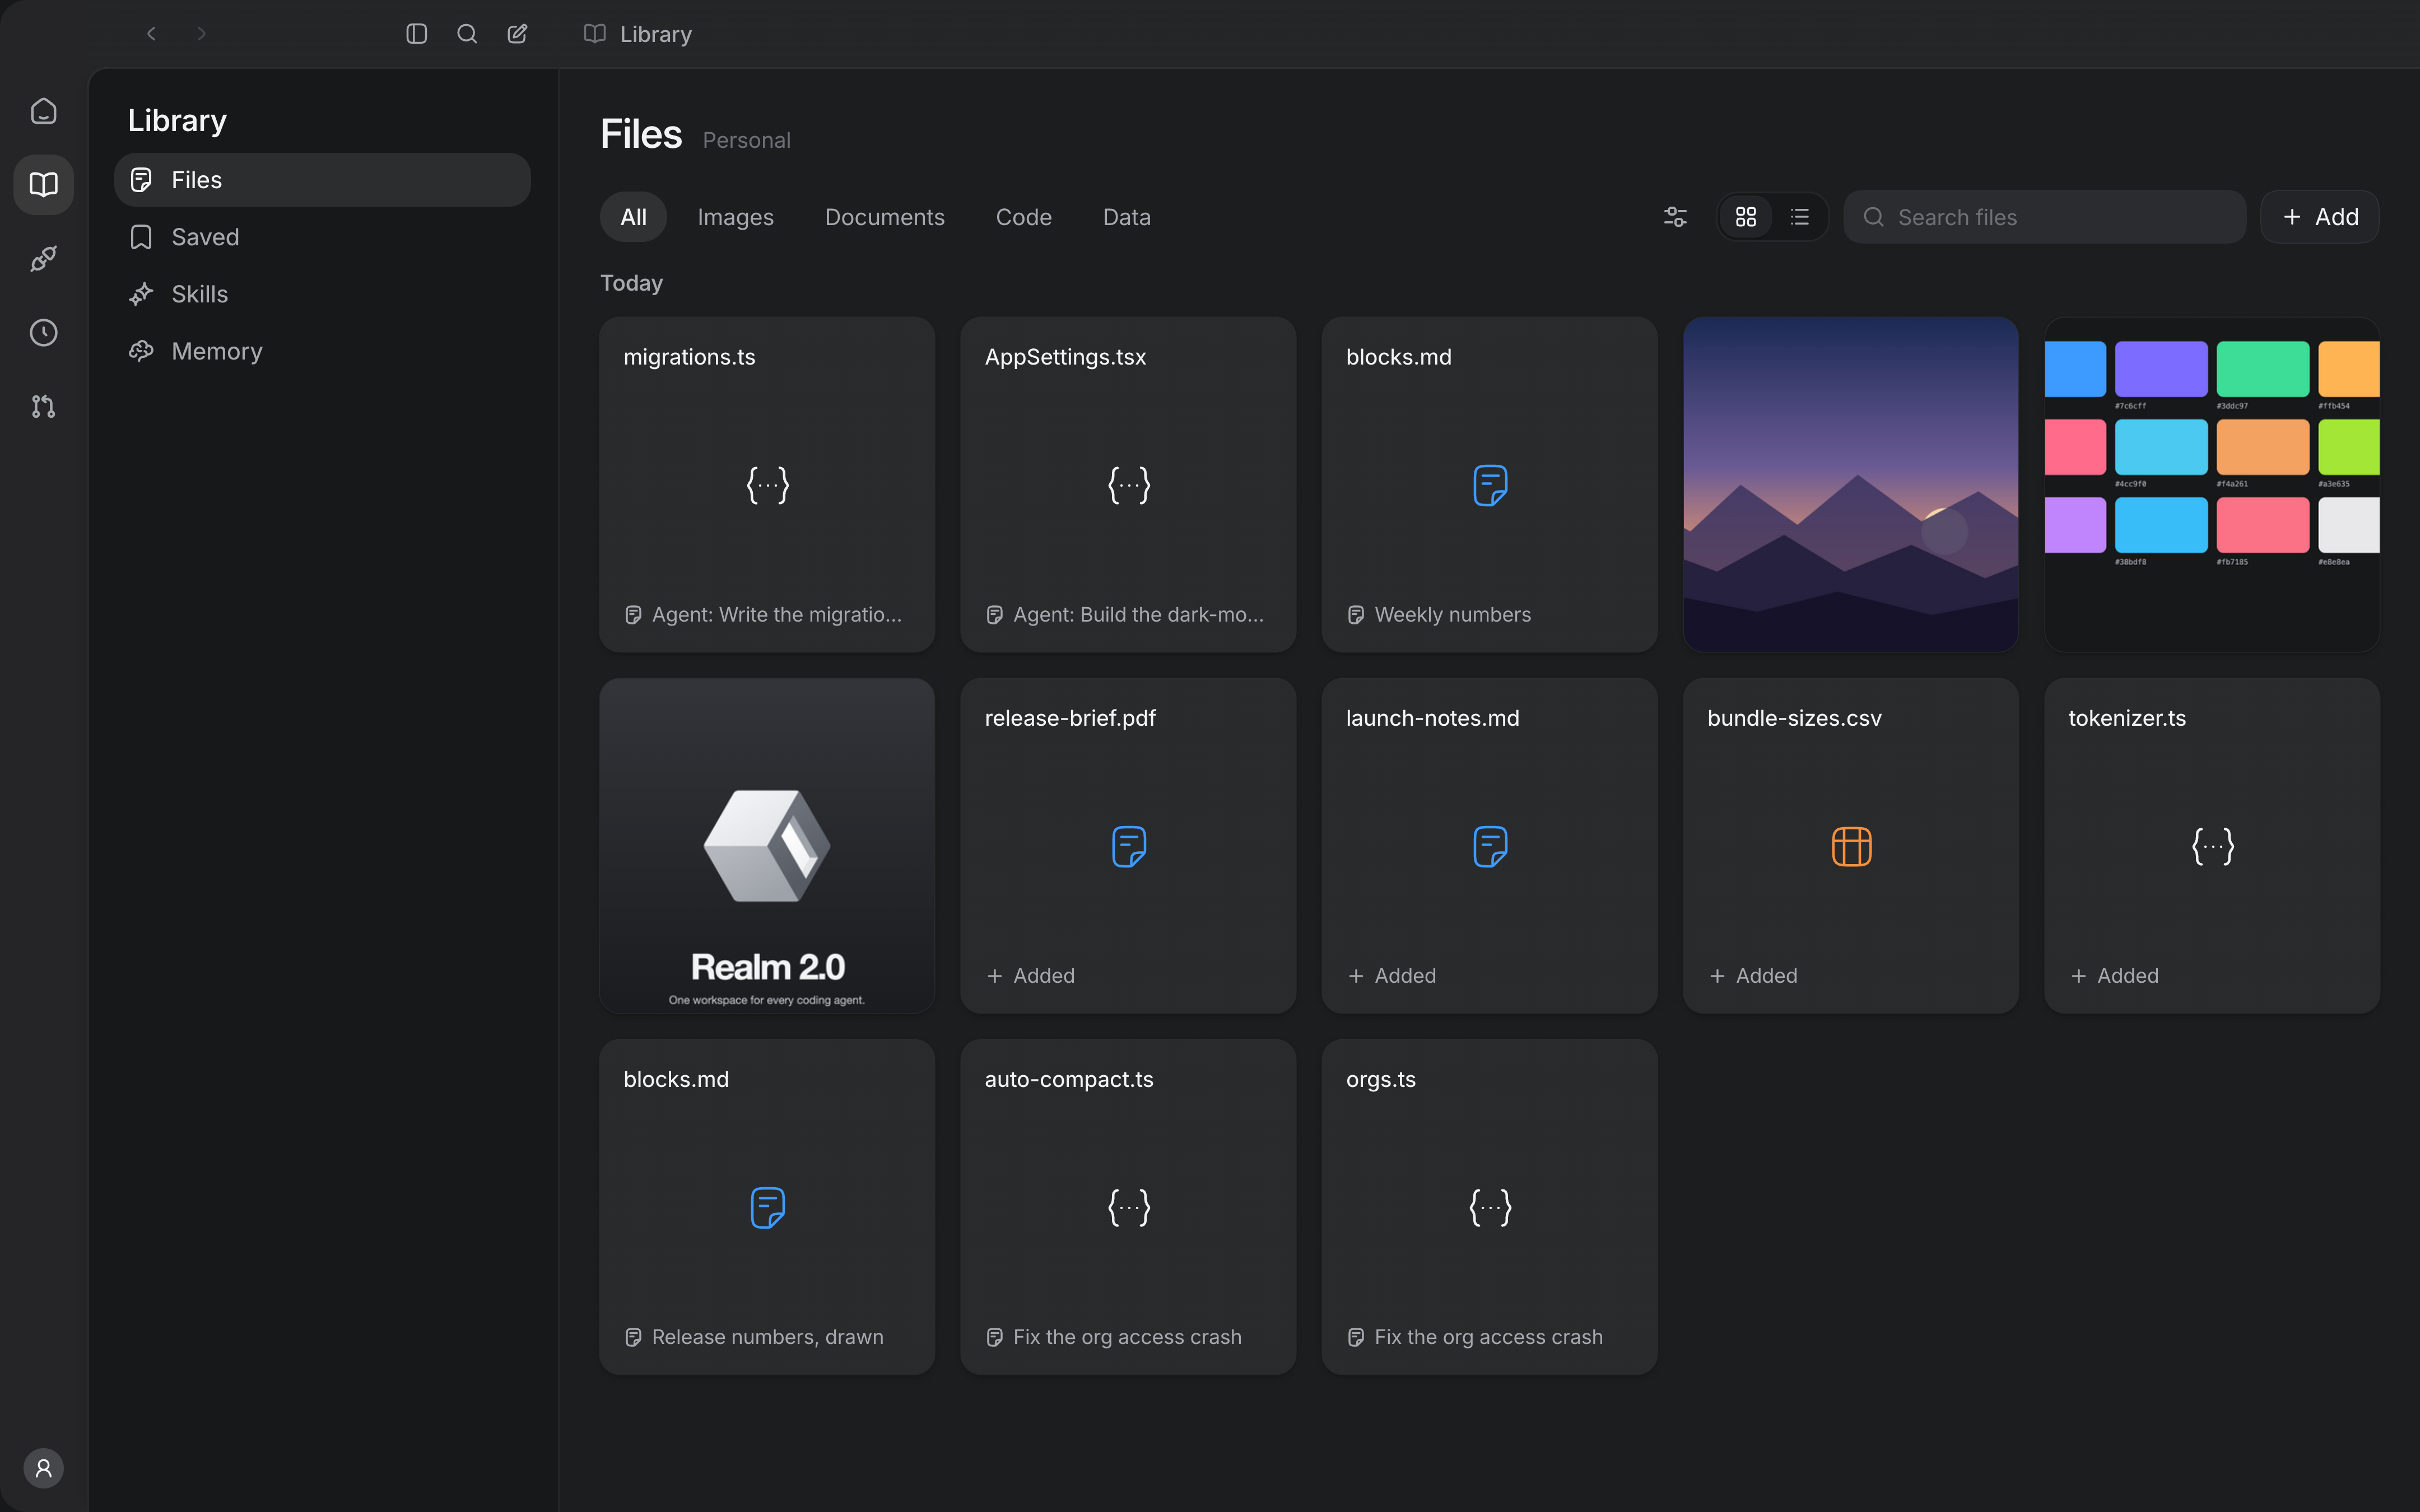Navigate back with the left arrow

point(151,34)
